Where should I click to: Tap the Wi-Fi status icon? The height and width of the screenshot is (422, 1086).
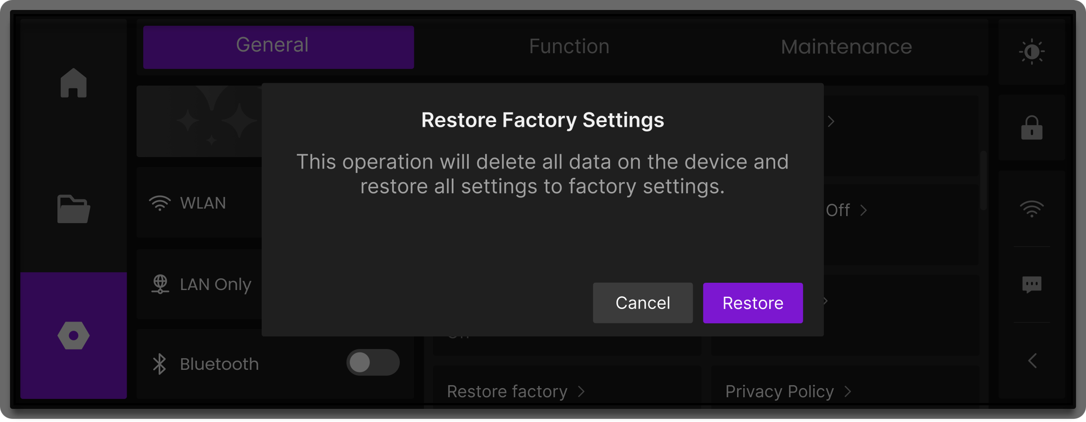coord(1031,209)
